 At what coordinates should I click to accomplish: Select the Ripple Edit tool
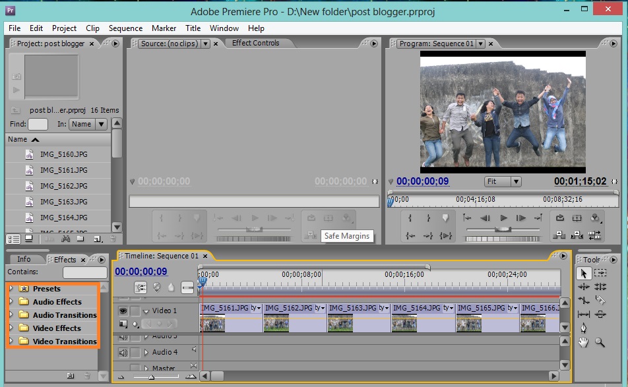584,287
